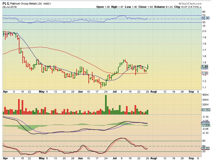Screen dimensions: 212x161
Task: Click the 80 stochastic axis label
Action: point(204,141)
